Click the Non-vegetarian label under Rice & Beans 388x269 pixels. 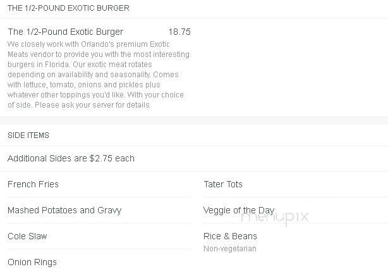click(230, 248)
